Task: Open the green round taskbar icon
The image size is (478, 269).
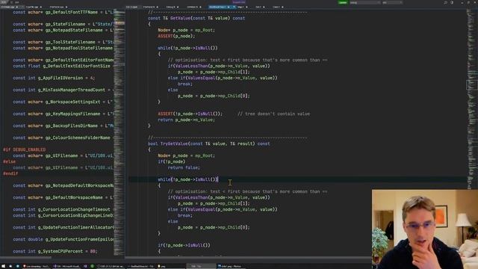Action: click(92, 266)
